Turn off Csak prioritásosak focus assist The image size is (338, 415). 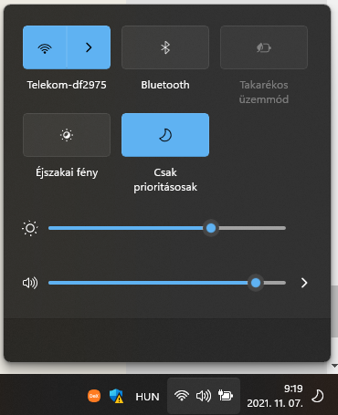165,135
